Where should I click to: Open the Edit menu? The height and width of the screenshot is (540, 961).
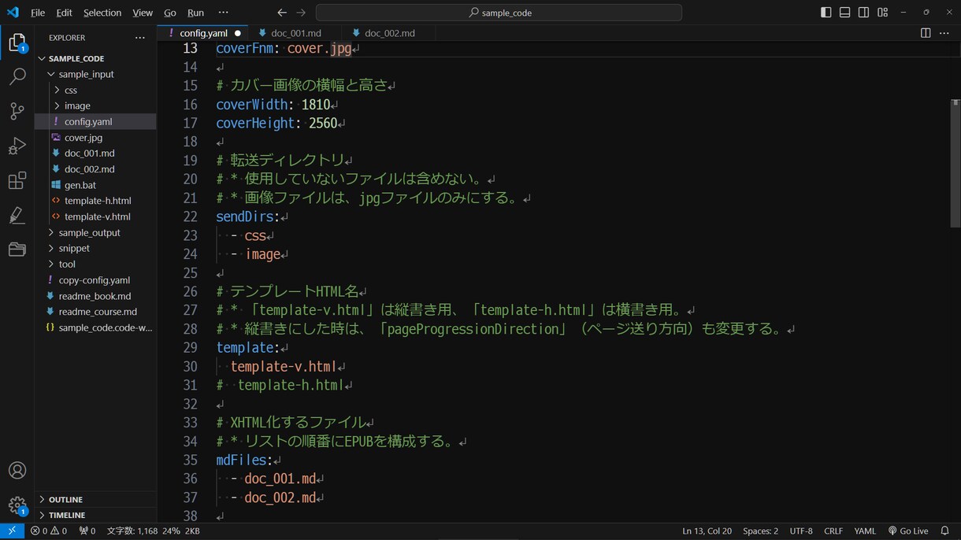point(65,13)
